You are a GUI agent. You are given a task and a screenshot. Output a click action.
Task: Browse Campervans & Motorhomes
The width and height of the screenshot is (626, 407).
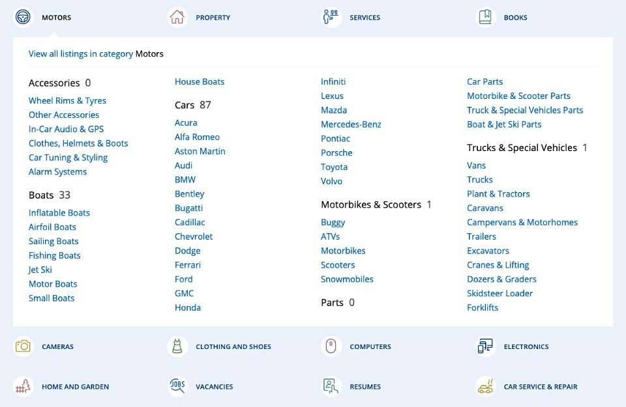point(522,223)
